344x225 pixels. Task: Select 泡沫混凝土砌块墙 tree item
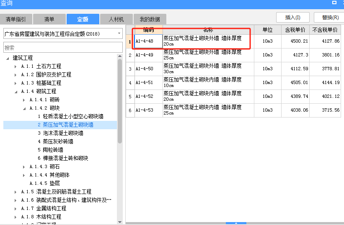pos(60,133)
